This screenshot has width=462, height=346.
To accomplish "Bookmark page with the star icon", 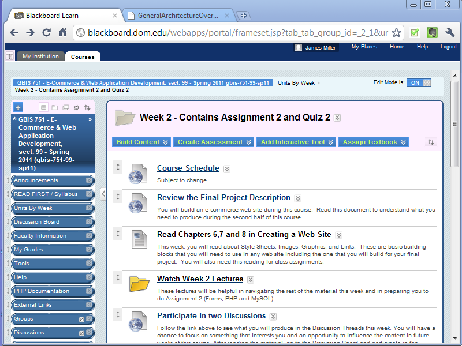I will coord(397,32).
